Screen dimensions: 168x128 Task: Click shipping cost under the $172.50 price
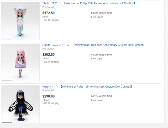pyautogui.click(x=51, y=20)
